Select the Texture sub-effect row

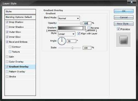pyautogui.click(x=20, y=52)
